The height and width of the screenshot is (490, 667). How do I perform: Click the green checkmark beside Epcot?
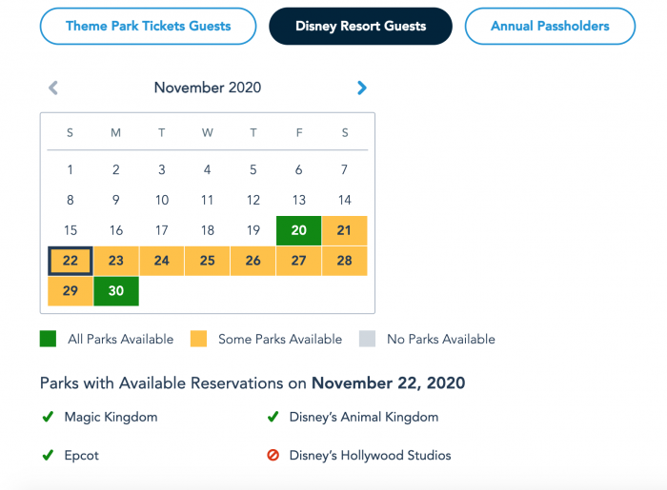coord(48,455)
